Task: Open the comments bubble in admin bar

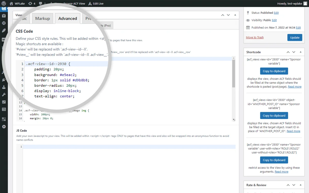Action: pyautogui.click(x=42, y=4)
